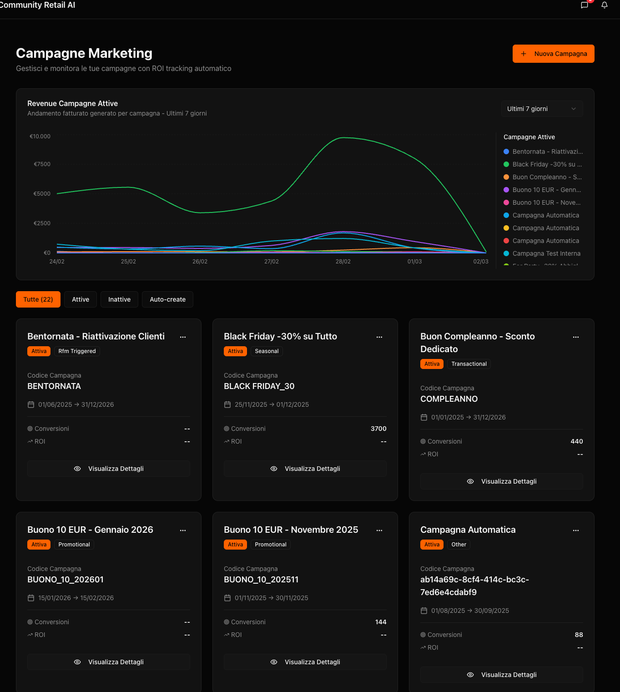Toggle Bentornata series in chart legend
This screenshot has width=620, height=692.
[x=547, y=152]
